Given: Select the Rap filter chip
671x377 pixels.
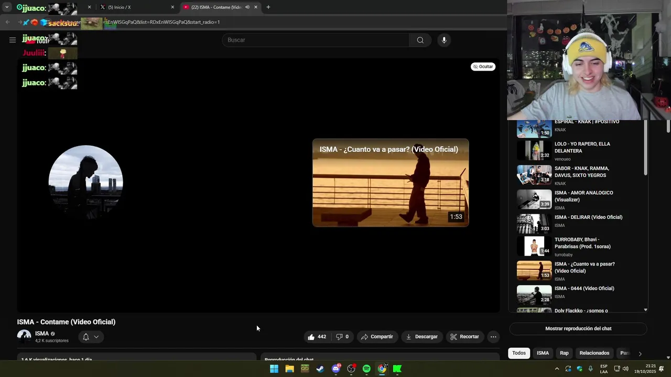Looking at the screenshot, I should (x=564, y=353).
